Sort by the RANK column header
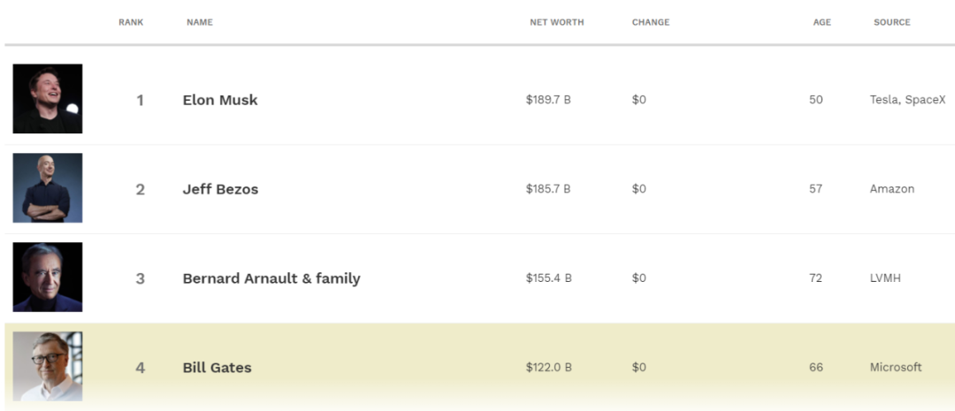The image size is (955, 411). tap(131, 22)
